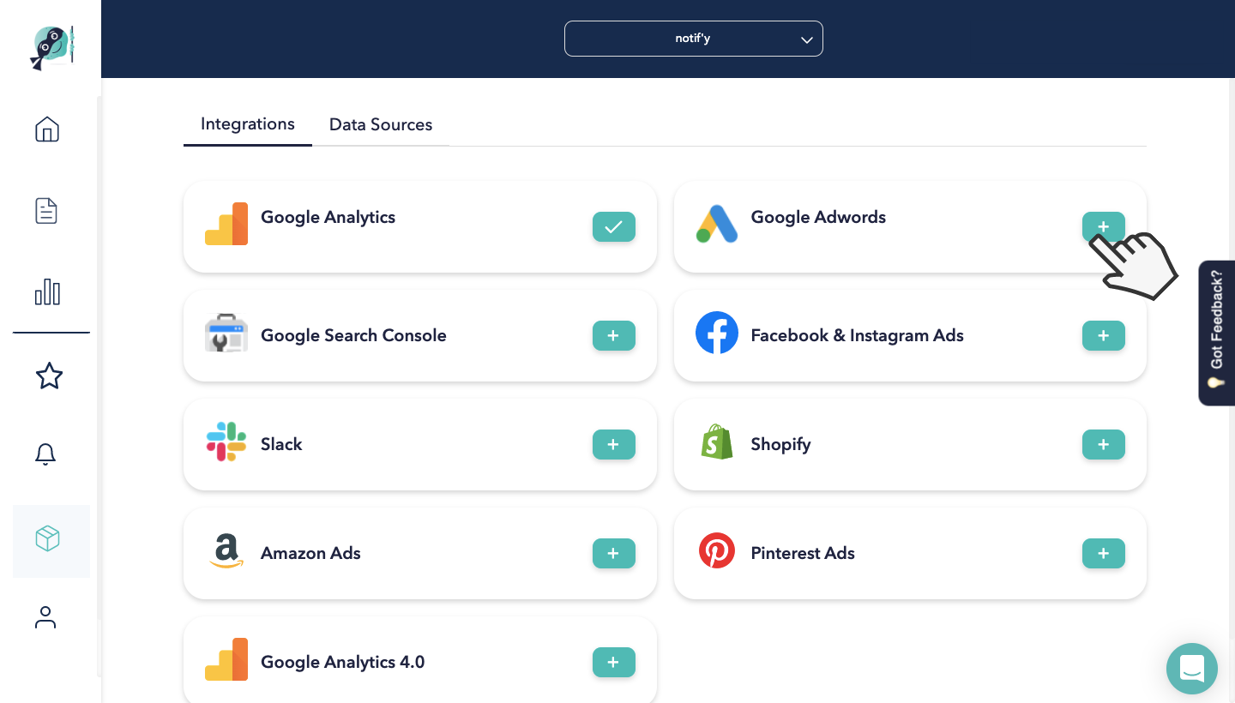Viewport: 1235px width, 703px height.
Task: Open the user profile sidebar icon
Action: pyautogui.click(x=45, y=617)
